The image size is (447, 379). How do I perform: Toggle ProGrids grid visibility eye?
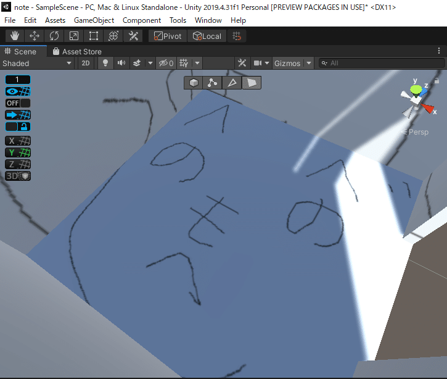pyautogui.click(x=18, y=91)
